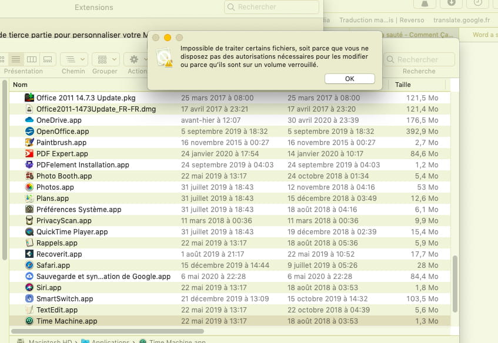Select the Siri.app icon
This screenshot has width=498, height=343.
click(x=29, y=287)
